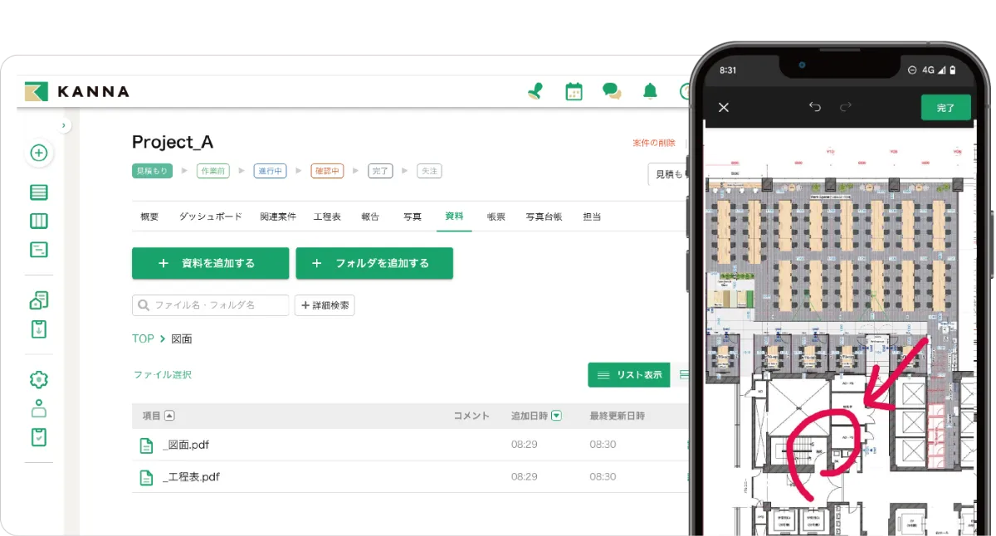Click the Project_A title
The height and width of the screenshot is (536, 996).
click(x=173, y=142)
